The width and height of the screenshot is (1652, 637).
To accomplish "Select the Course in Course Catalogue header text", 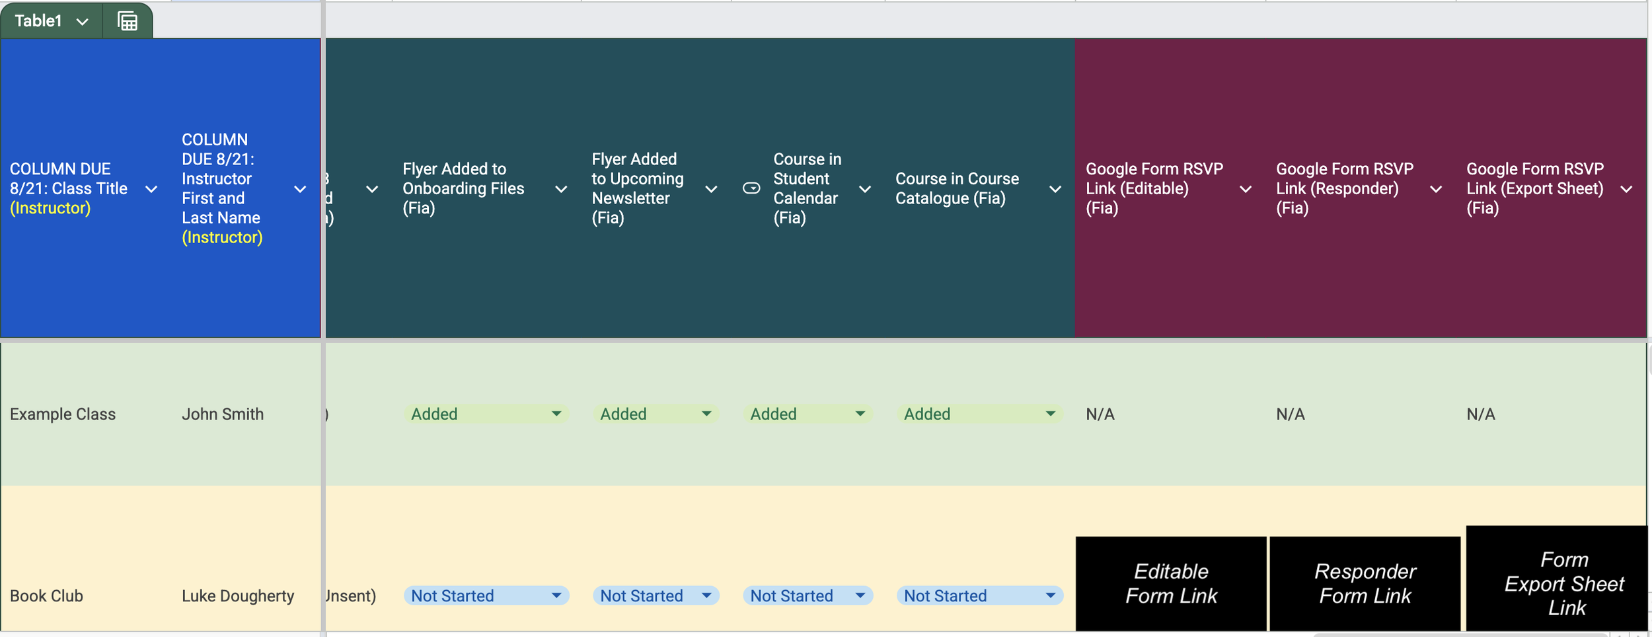I will click(x=957, y=188).
